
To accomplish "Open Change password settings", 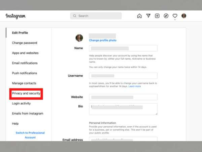I will tap(25, 43).
